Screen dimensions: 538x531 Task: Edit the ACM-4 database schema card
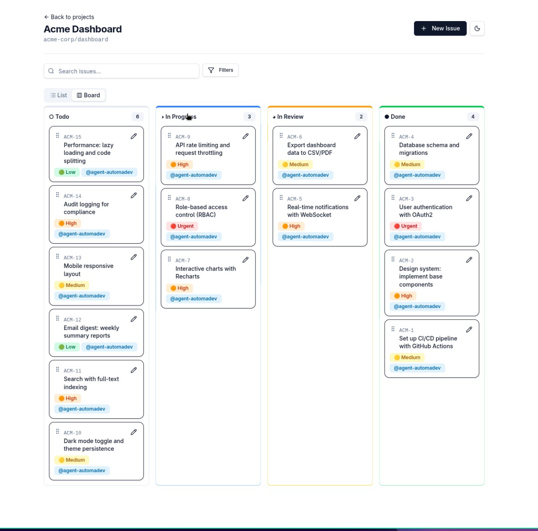(469, 136)
